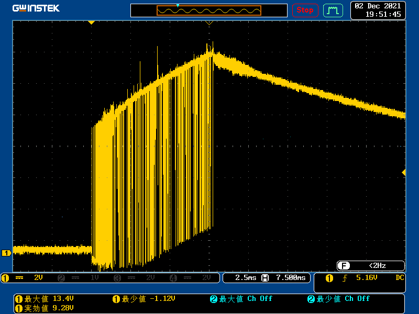The height and width of the screenshot is (314, 419).
Task: Click the cyan channel 2 badge beside 最大値
Action: pyautogui.click(x=214, y=299)
